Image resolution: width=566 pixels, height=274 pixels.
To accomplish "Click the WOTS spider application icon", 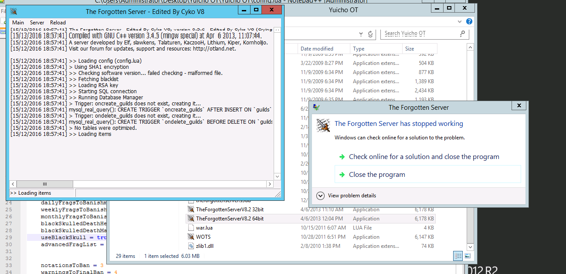I will [190, 237].
